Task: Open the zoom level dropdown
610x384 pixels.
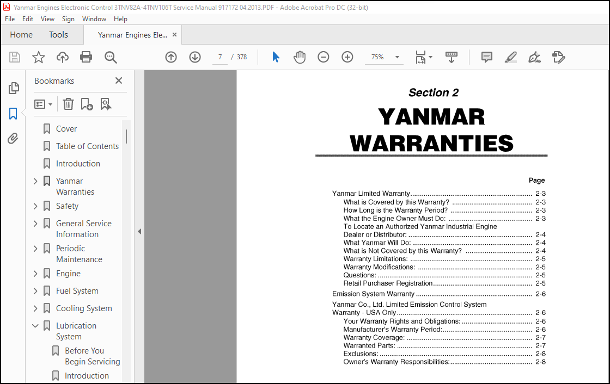Action: (x=397, y=57)
